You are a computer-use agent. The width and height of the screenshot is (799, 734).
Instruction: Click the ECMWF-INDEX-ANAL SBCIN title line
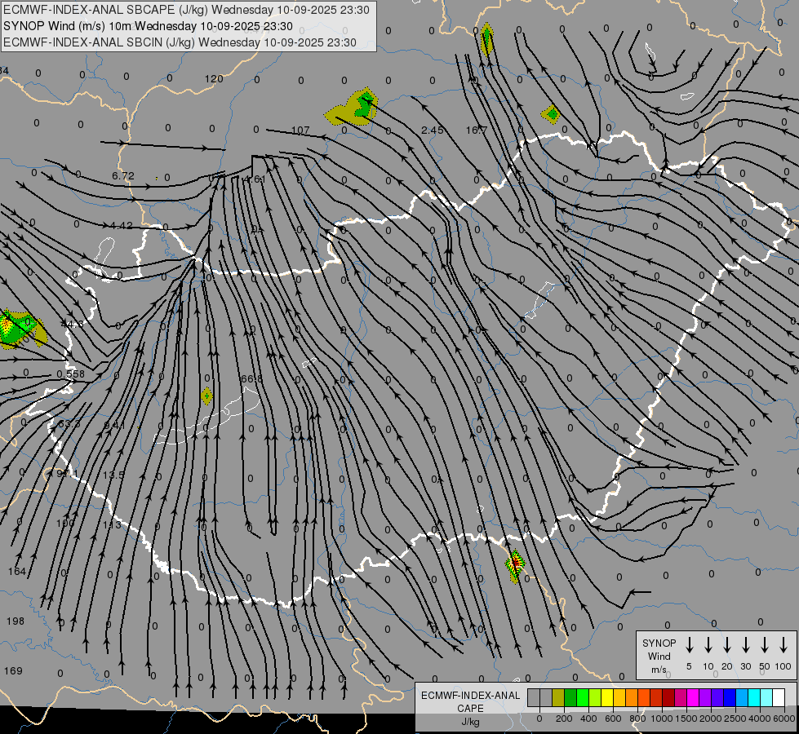click(180, 42)
